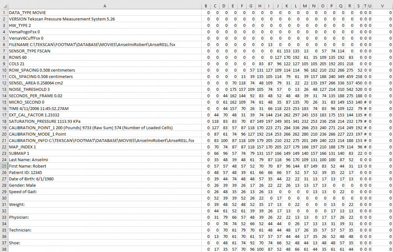Select cell 'VersaV6CuffFsx 0'
The image size is (393, 252).
pyautogui.click(x=104, y=38)
